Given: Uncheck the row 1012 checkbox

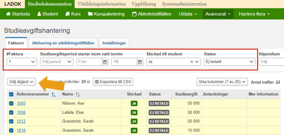Looking at the screenshot, I should pos(11,121).
